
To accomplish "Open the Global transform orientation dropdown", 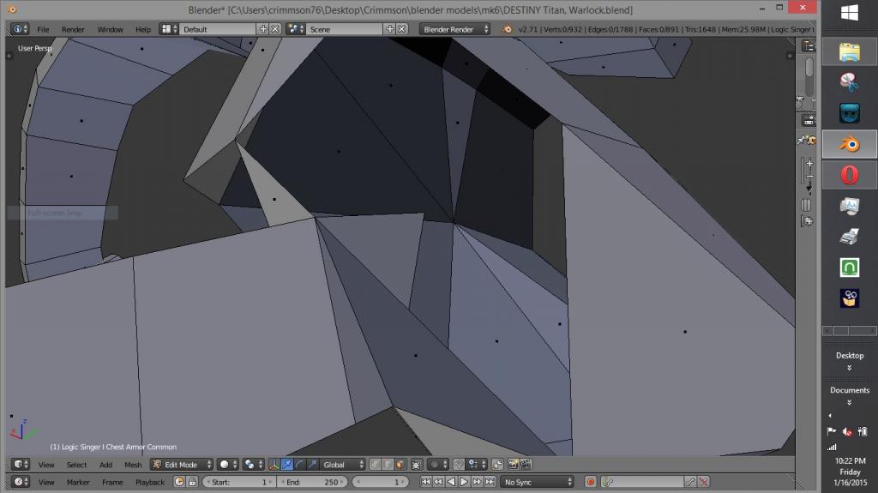I will pyautogui.click(x=342, y=465).
